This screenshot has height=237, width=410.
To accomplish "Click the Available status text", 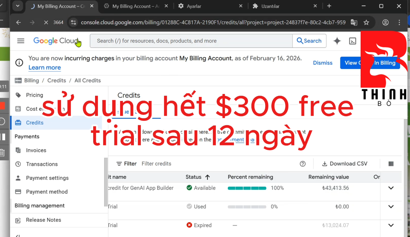I will pyautogui.click(x=205, y=188).
